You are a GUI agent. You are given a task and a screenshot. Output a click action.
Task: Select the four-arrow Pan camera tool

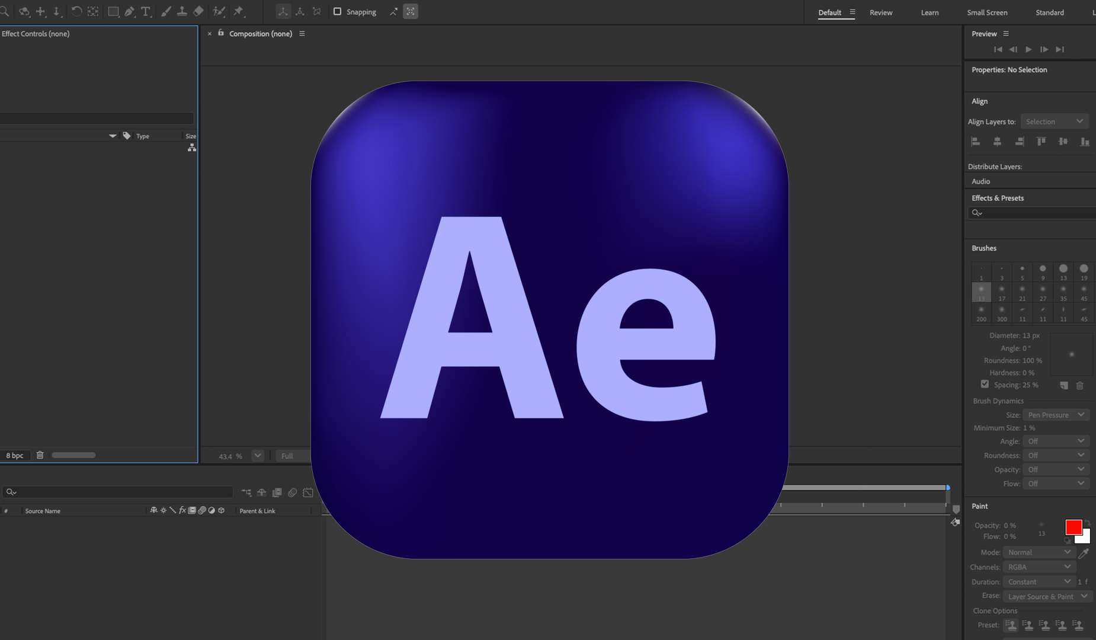coord(40,11)
